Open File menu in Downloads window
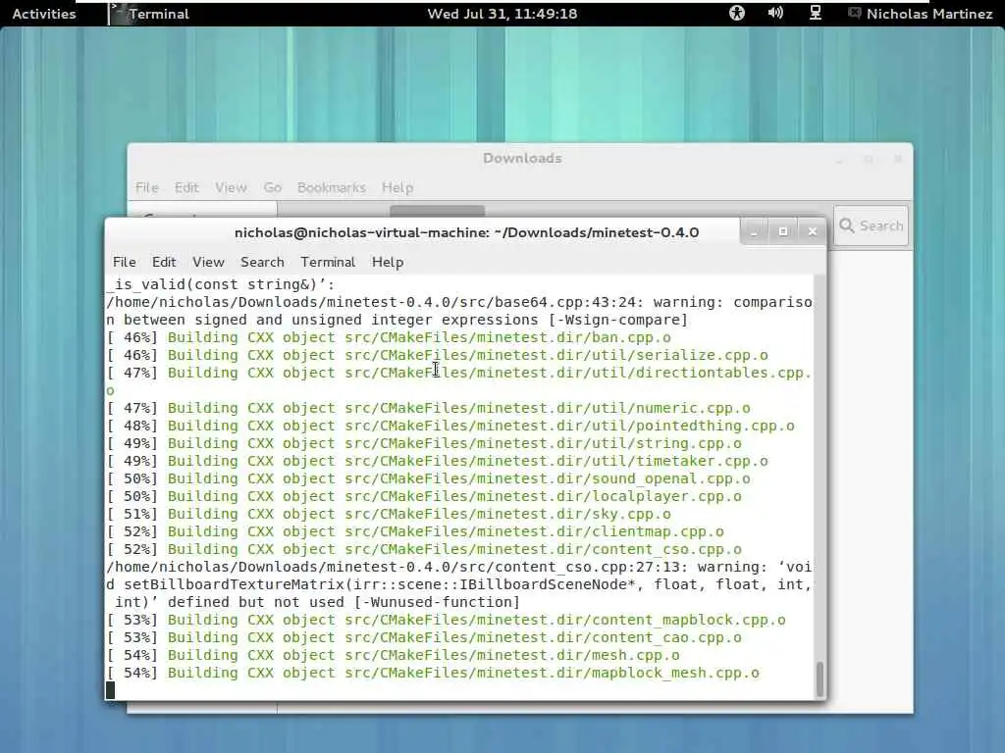The height and width of the screenshot is (753, 1005). (147, 187)
